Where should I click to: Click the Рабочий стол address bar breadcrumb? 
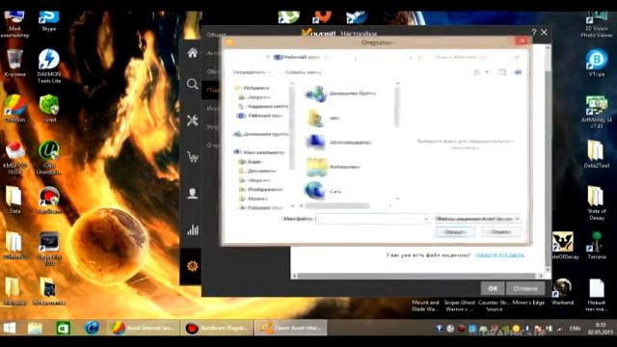[302, 58]
